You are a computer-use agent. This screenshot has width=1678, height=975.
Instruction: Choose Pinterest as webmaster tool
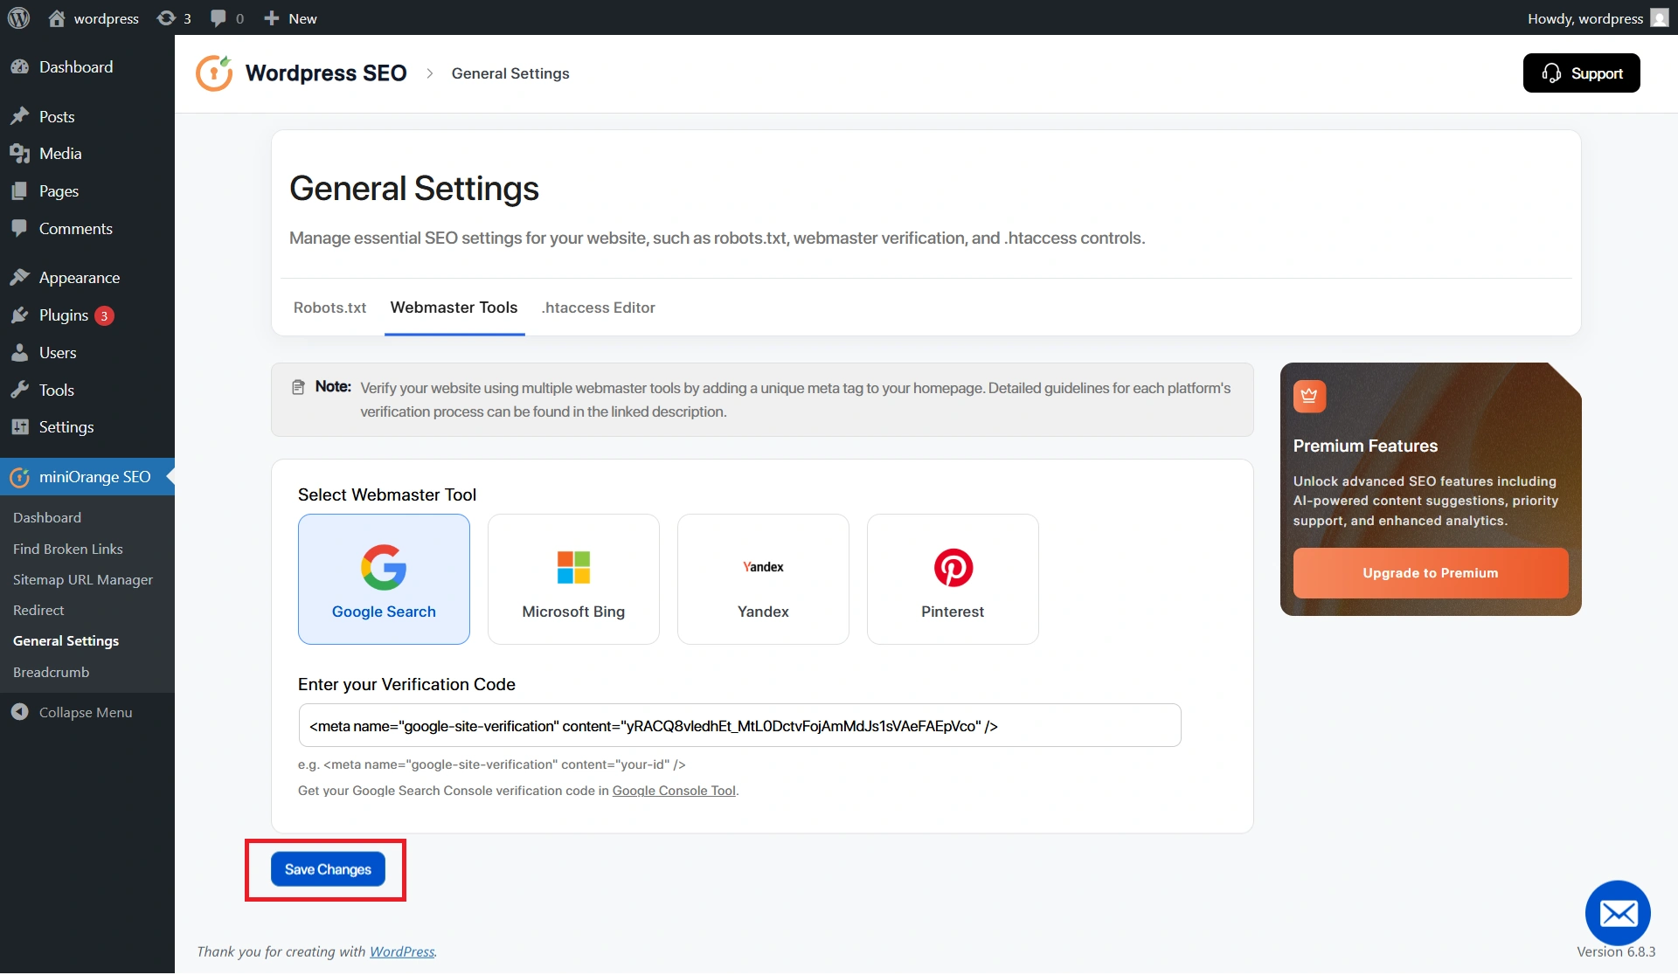pos(952,578)
